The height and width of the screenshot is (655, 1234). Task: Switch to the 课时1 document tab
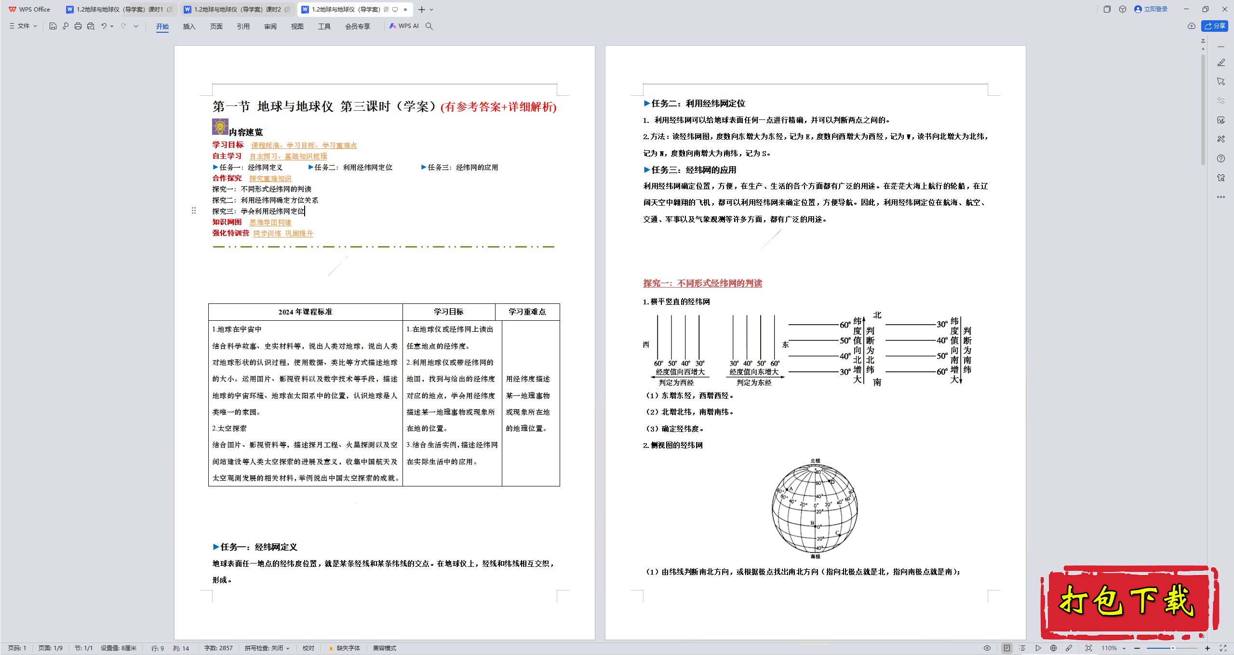[x=120, y=10]
